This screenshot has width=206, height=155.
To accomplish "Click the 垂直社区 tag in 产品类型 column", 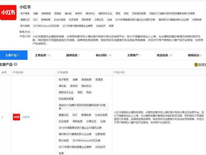I will click(64, 115).
